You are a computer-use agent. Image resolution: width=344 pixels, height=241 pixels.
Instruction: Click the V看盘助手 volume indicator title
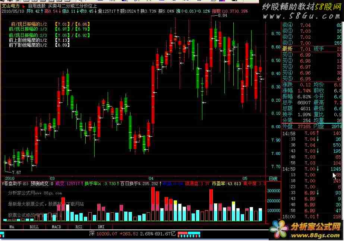(15, 184)
